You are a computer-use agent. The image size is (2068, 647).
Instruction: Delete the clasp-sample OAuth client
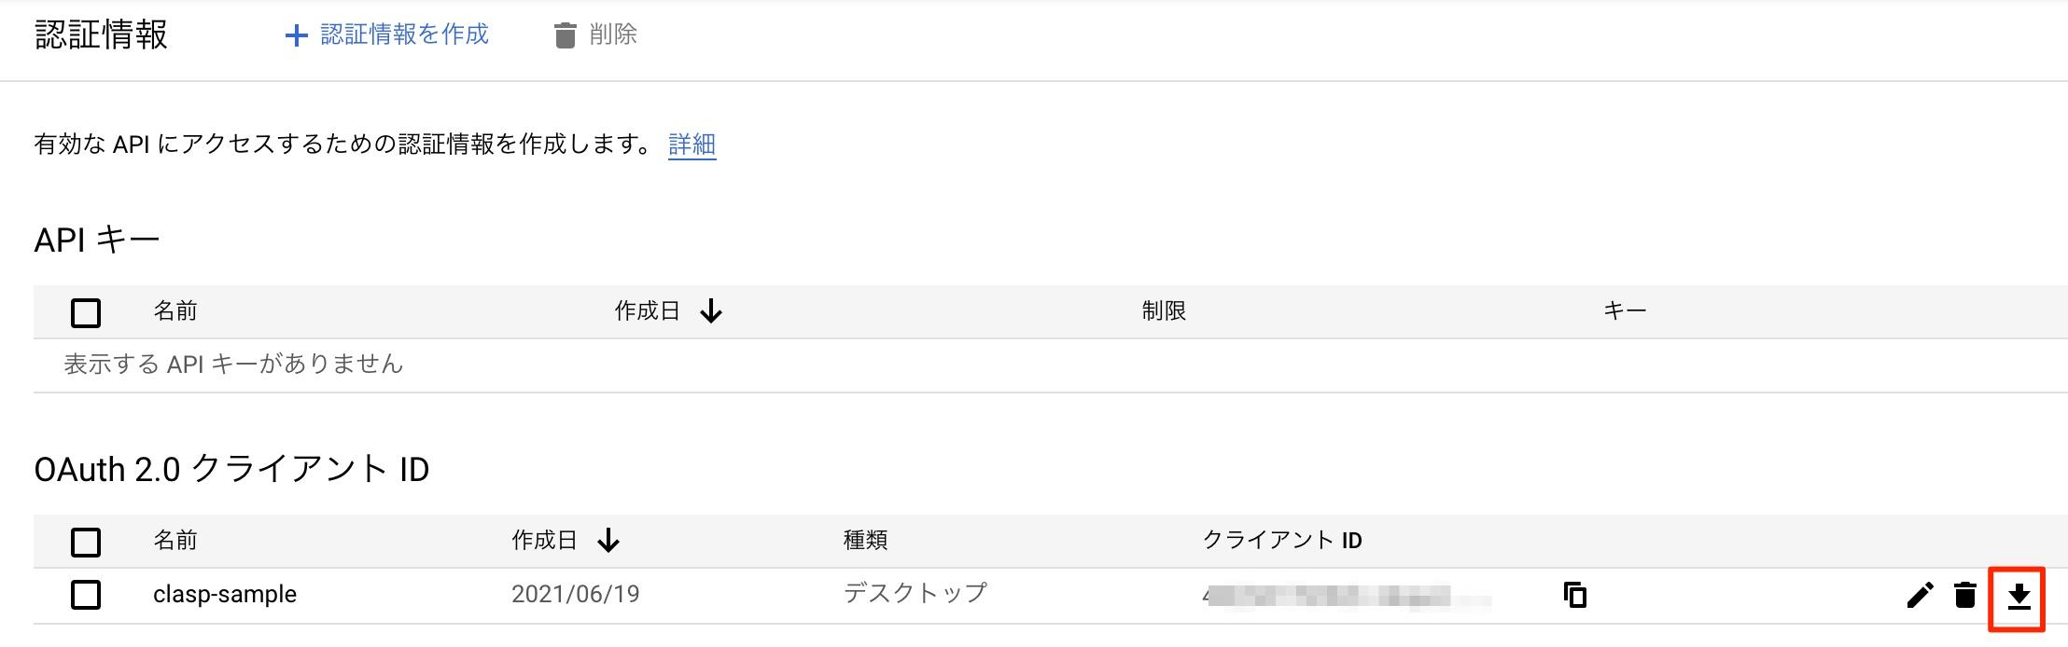click(x=1965, y=595)
